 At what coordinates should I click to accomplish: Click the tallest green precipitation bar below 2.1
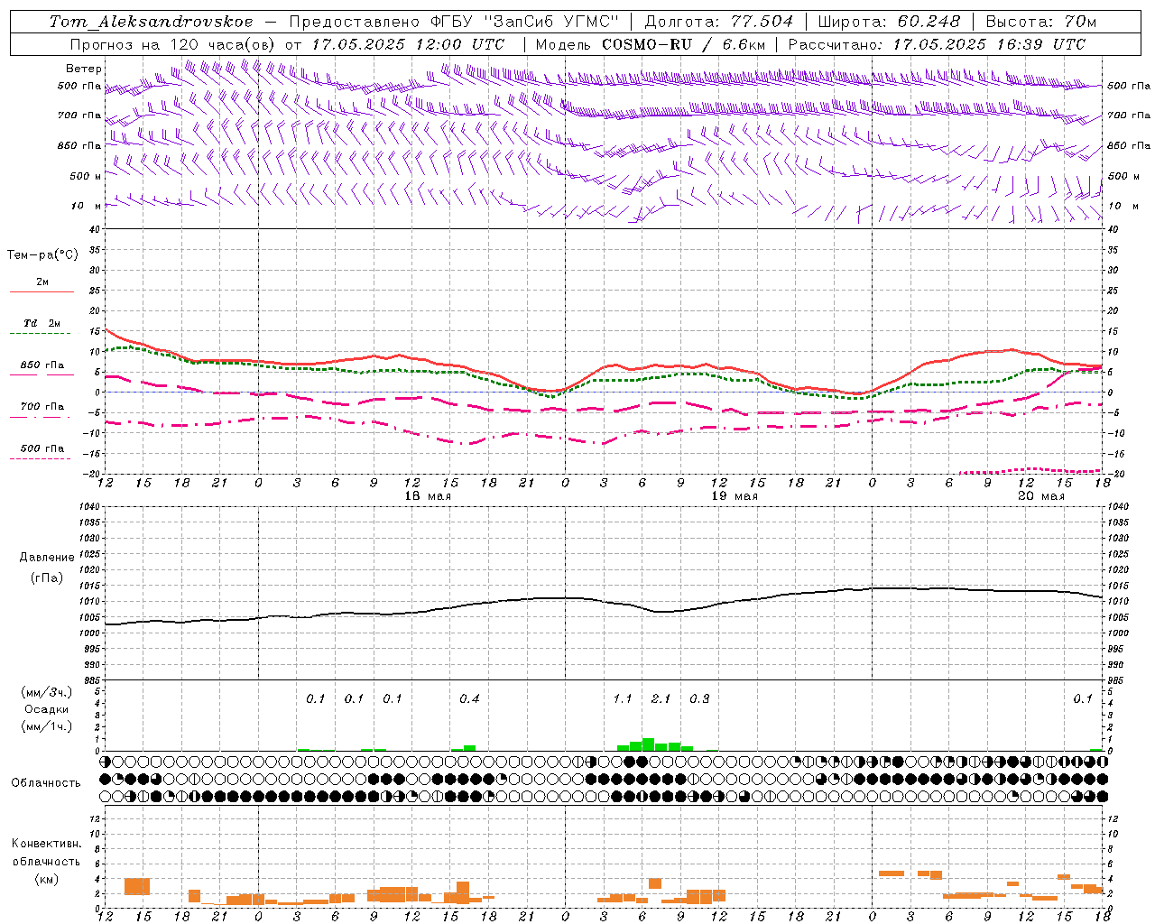pos(648,744)
